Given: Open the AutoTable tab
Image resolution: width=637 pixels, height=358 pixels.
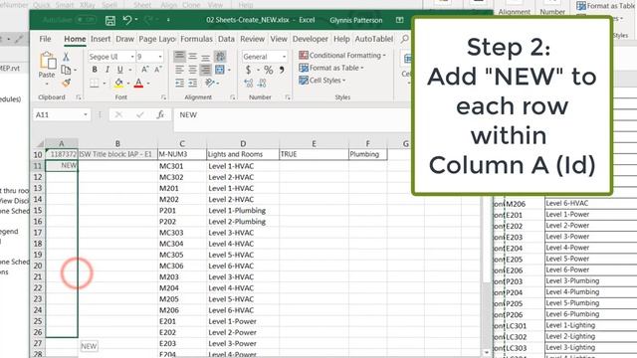Looking at the screenshot, I should [x=374, y=39].
